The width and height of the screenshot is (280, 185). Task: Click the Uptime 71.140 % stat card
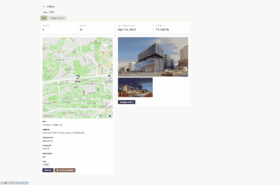[x=171, y=28]
